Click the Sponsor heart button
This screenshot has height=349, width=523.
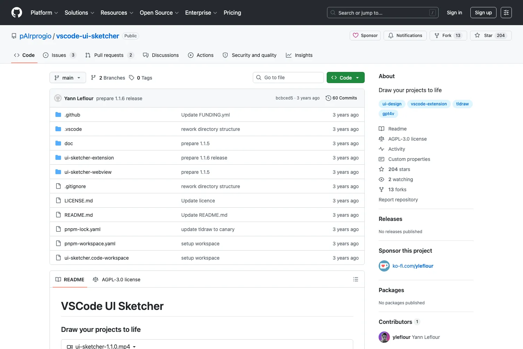click(x=365, y=36)
